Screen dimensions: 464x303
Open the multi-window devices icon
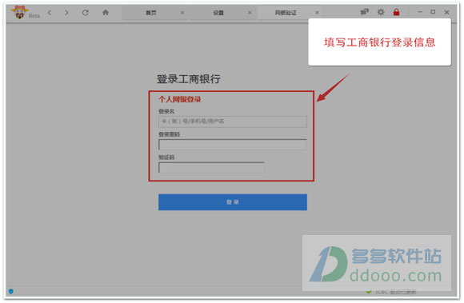coord(364,12)
